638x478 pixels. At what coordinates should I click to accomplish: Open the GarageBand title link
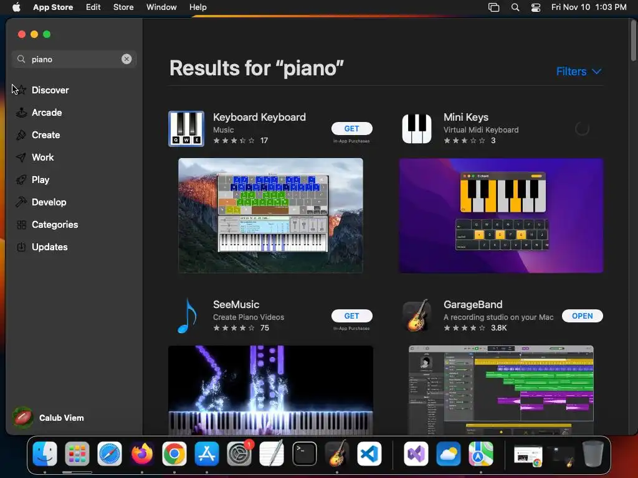coord(473,304)
